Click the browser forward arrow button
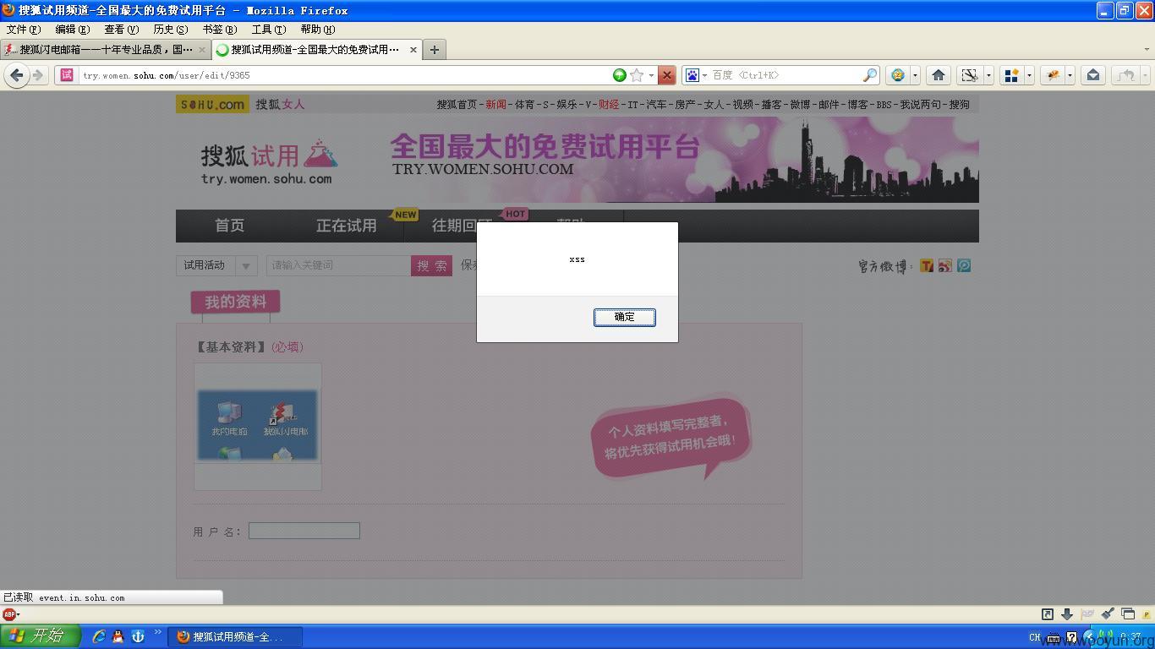Screen dimensions: 1155x649 point(37,75)
